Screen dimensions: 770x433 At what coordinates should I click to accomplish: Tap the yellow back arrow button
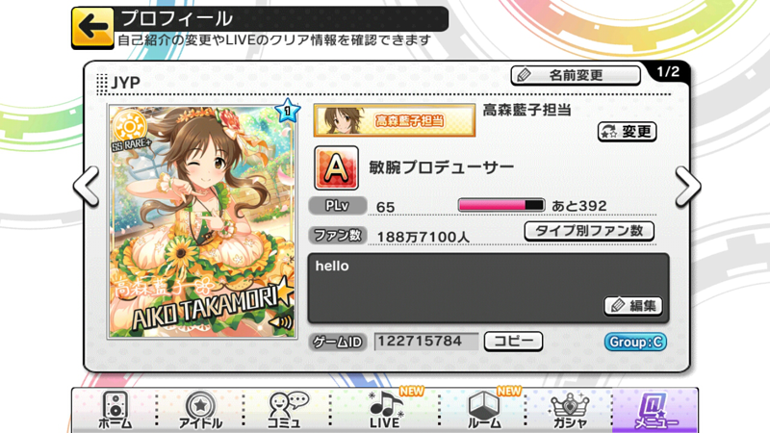point(92,28)
